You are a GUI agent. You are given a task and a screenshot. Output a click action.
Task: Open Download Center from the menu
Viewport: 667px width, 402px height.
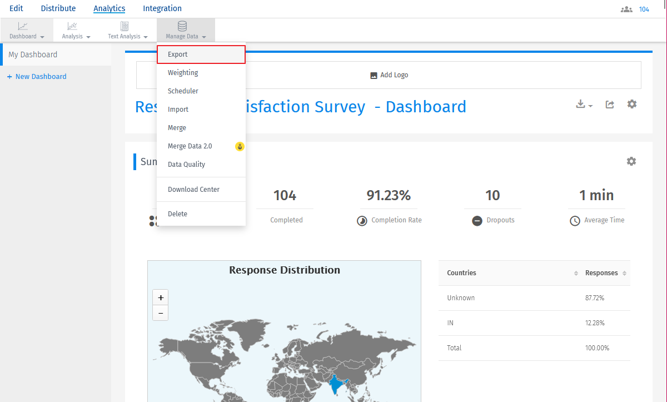[x=193, y=190]
